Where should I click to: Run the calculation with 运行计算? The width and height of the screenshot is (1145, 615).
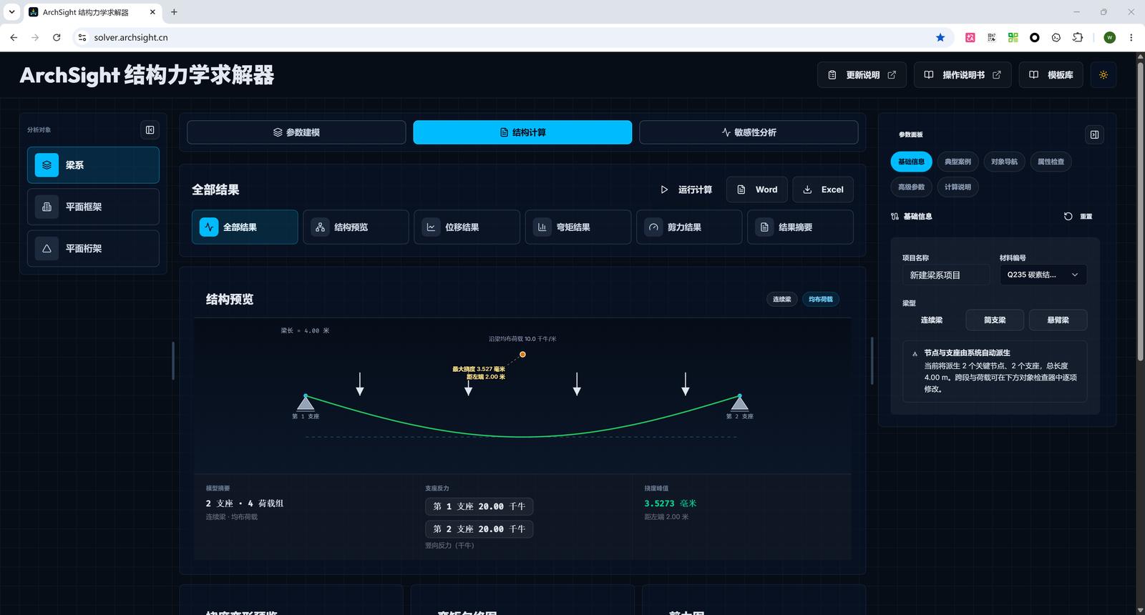(686, 190)
